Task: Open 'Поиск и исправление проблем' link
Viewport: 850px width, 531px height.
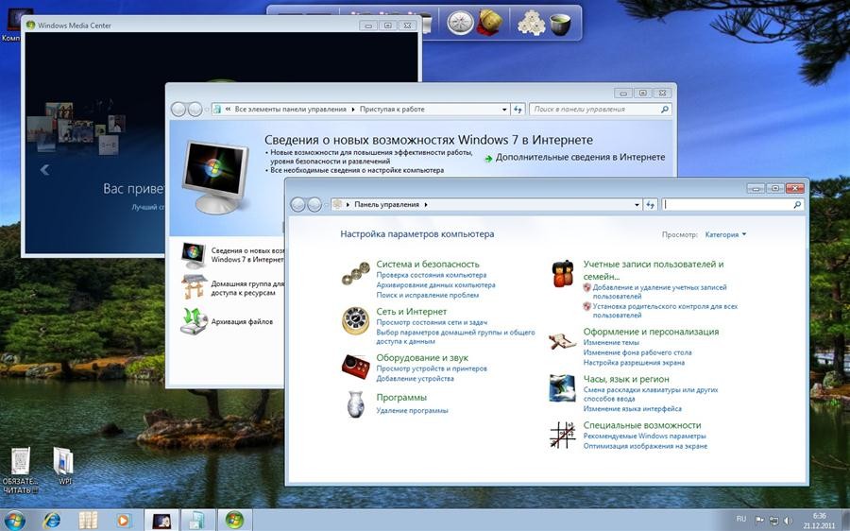Action: click(427, 296)
